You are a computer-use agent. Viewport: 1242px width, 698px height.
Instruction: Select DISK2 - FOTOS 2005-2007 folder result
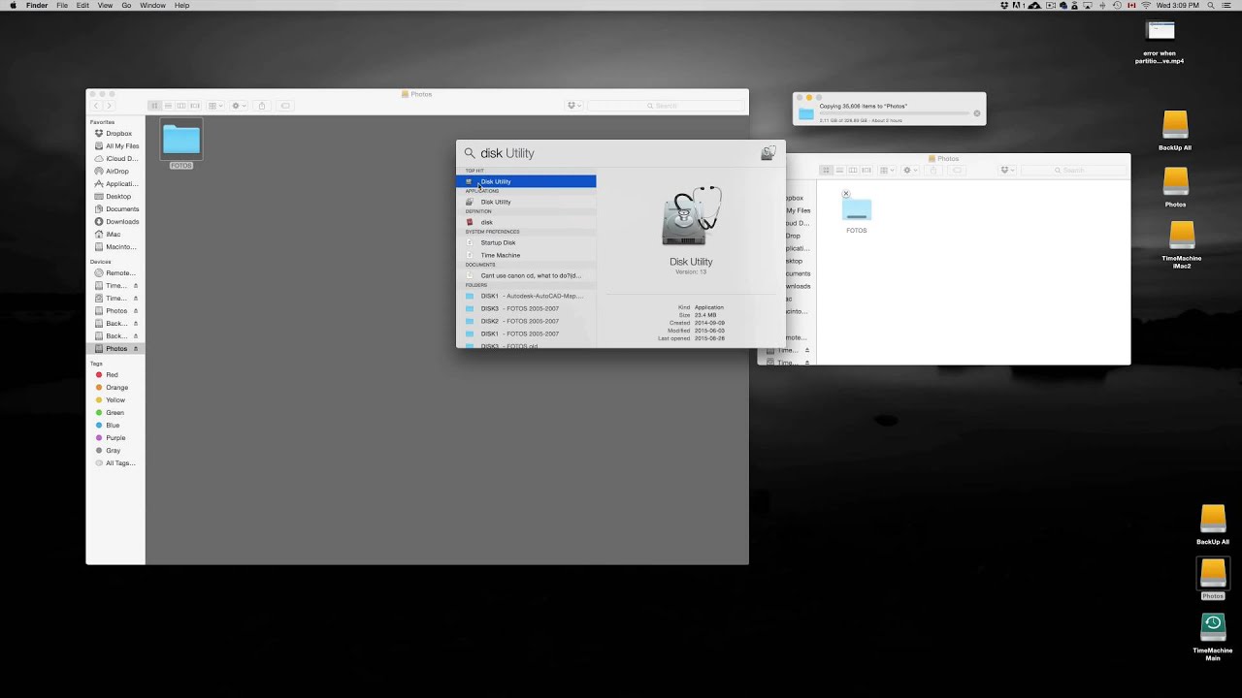tap(526, 321)
